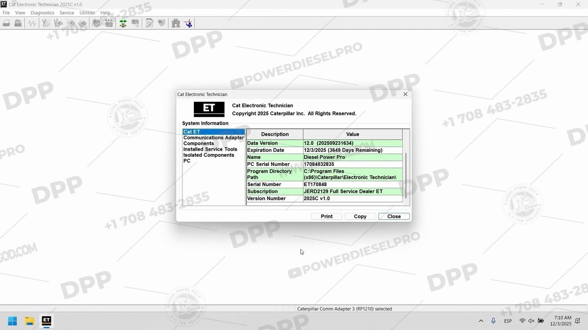Click Subscription value 'JERD2129 Full Service Dealer ET'
Viewport: 588px width, 330px height.
point(353,192)
